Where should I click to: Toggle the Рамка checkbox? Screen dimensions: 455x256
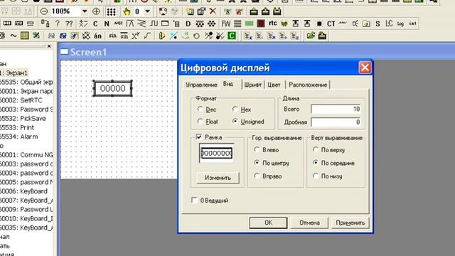click(199, 137)
